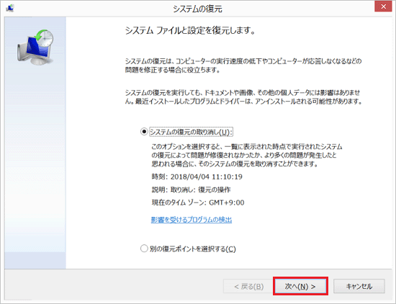Click the paragraph about ドキュメントや画像
Screen dimensions: 396x304
[x=244, y=97]
